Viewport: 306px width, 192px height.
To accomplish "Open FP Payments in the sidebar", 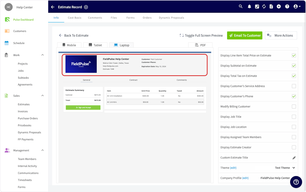I will (25, 139).
